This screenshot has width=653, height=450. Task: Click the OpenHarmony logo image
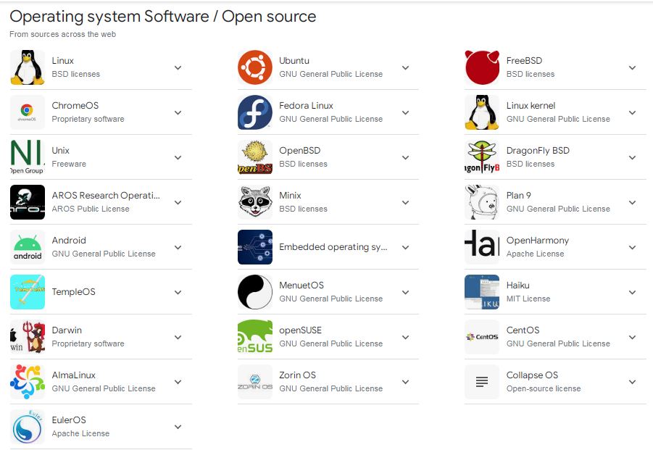click(482, 247)
